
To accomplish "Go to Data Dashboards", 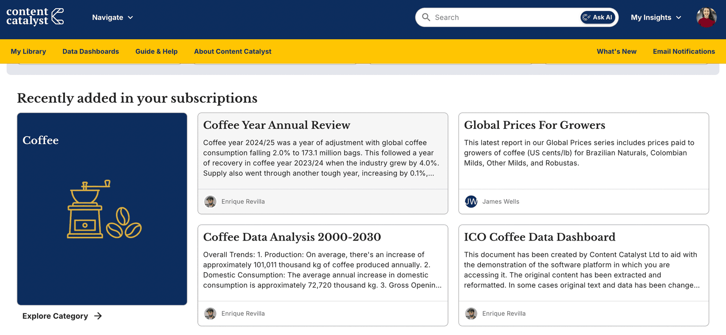I will 91,51.
